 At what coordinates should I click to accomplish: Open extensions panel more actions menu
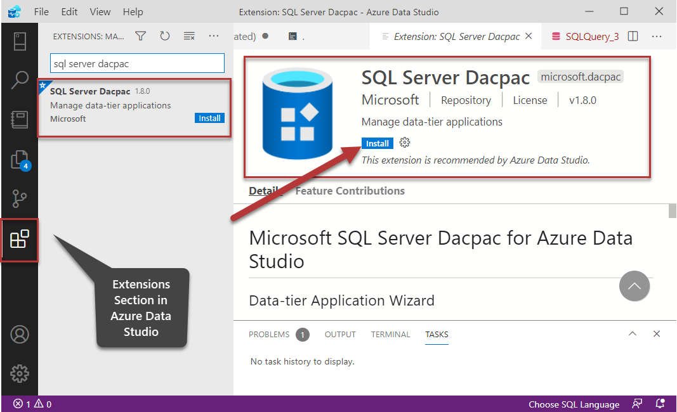[213, 36]
